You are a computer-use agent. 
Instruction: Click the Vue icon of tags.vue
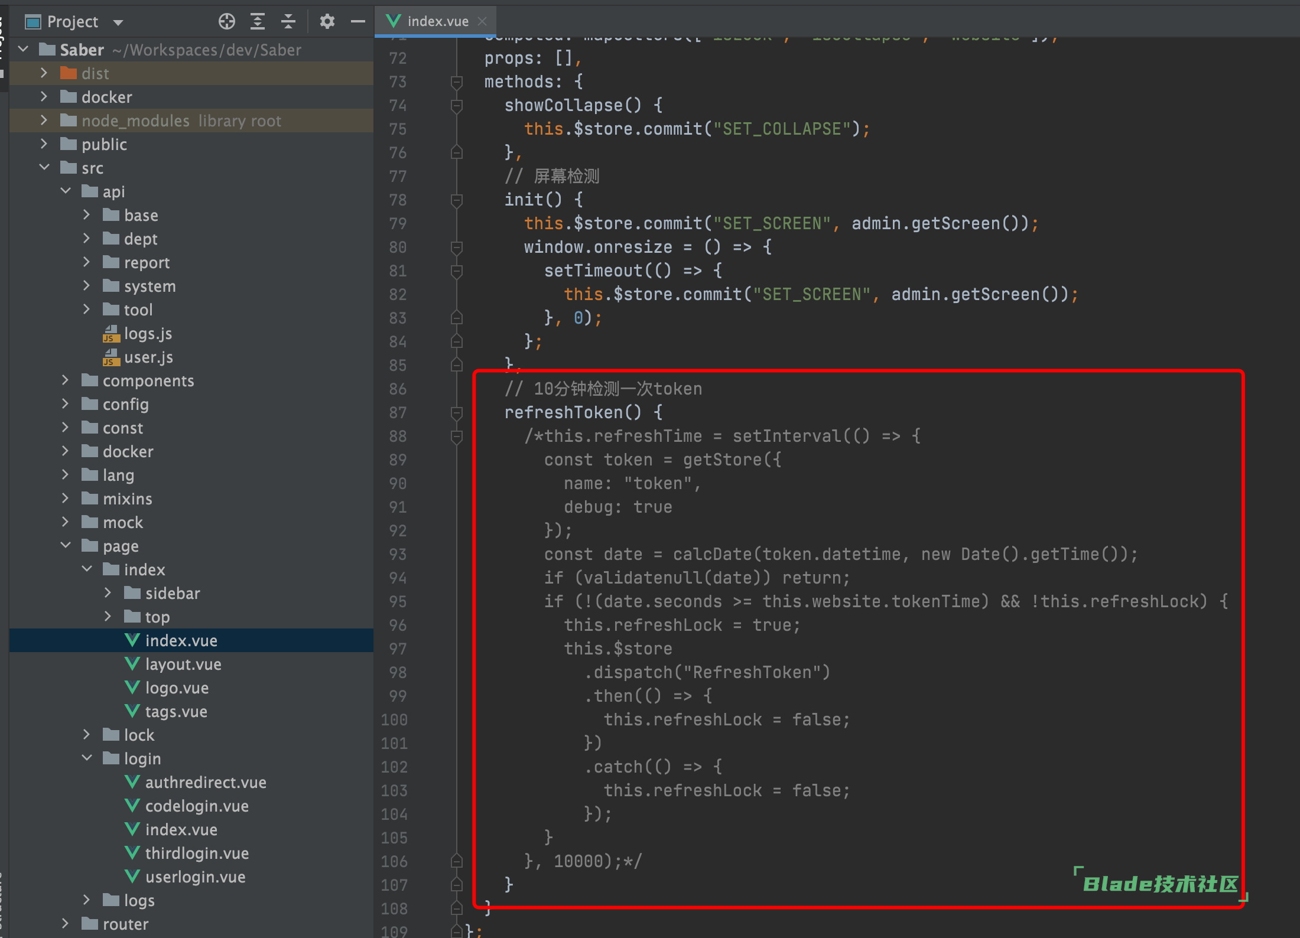[132, 711]
